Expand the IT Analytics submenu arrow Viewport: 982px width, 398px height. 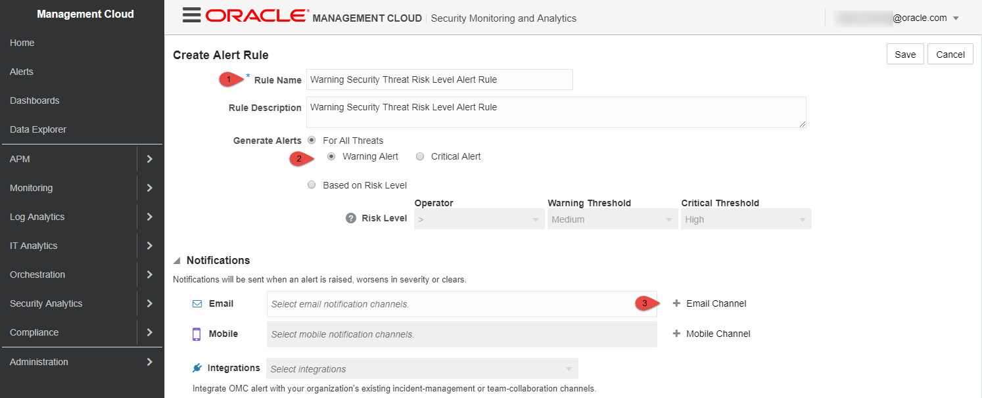(x=150, y=246)
